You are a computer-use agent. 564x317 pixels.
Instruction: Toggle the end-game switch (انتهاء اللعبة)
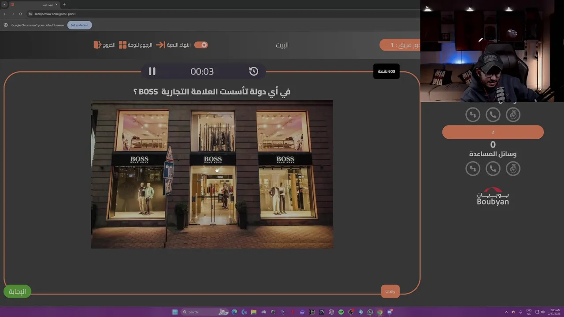click(x=201, y=45)
